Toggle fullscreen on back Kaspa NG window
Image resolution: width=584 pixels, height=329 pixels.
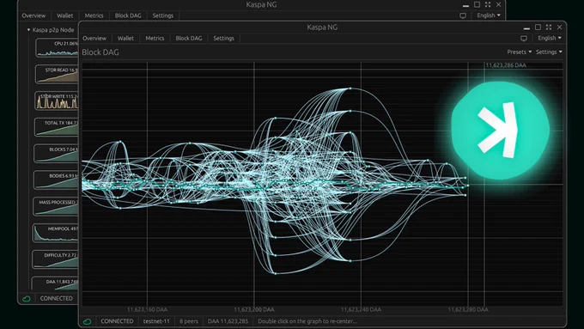(488, 4)
